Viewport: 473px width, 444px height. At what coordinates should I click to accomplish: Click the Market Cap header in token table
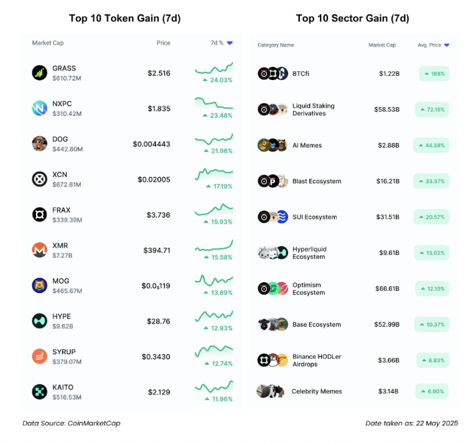tap(48, 43)
